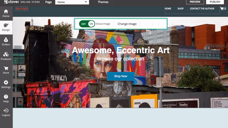Expand the page selector dropdown arrow
The height and width of the screenshot is (128, 228).
click(x=86, y=2)
